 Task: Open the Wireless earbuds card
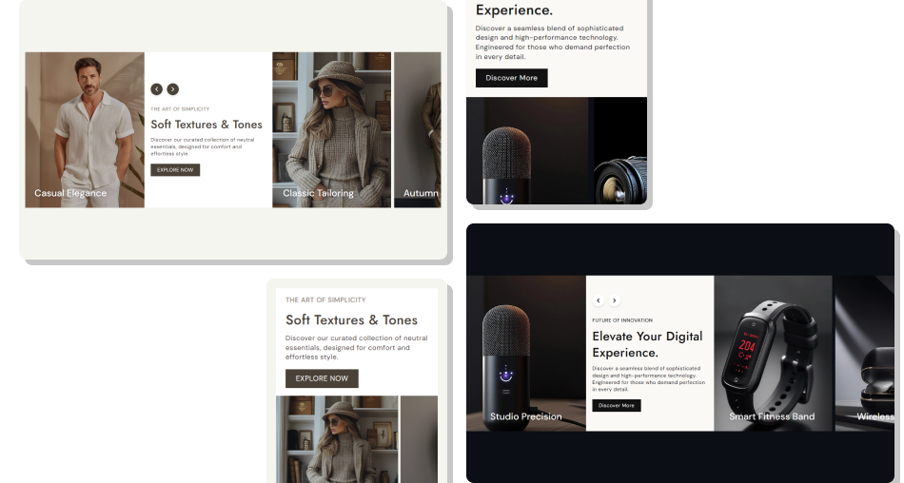click(865, 354)
